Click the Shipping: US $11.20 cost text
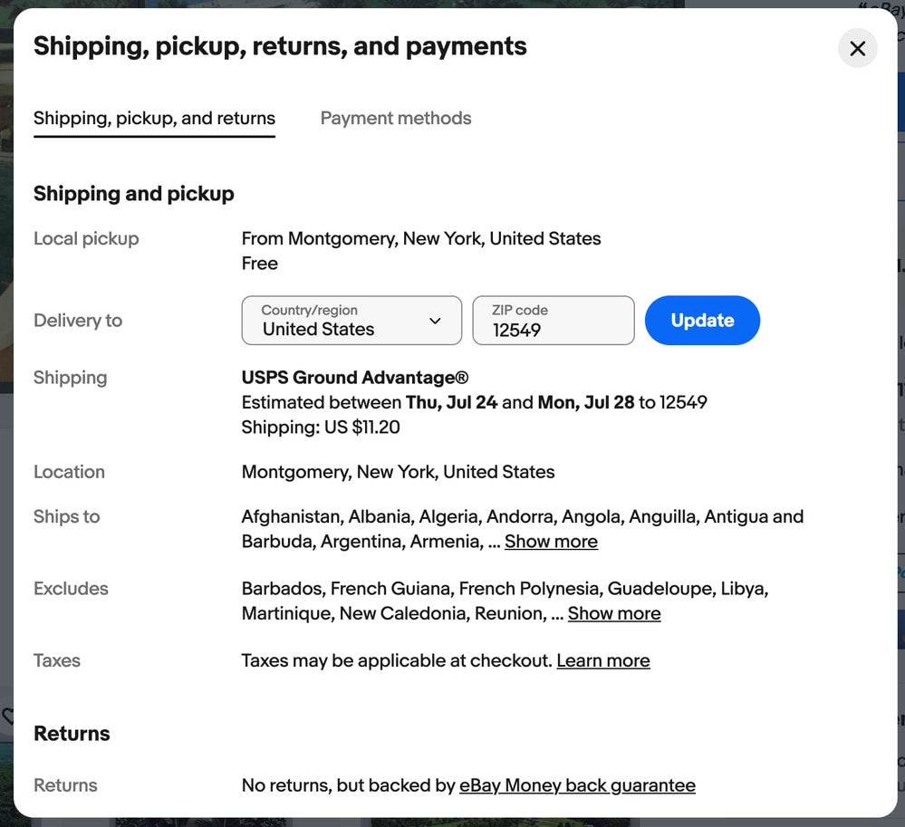The image size is (905, 827). [321, 427]
